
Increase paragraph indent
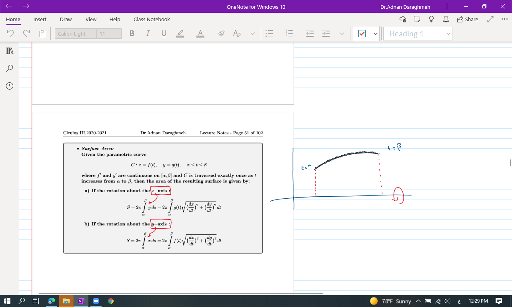click(x=326, y=34)
